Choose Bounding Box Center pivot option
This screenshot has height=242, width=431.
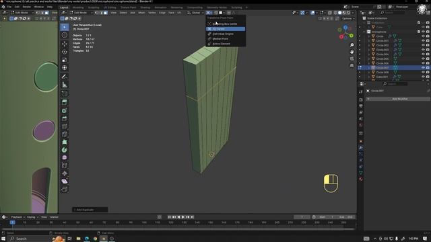[226, 24]
